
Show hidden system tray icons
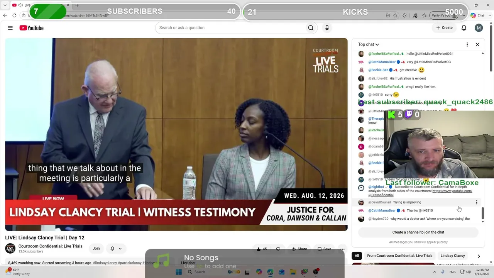435,272
